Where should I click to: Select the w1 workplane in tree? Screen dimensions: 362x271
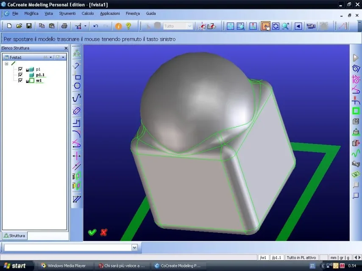[39, 80]
